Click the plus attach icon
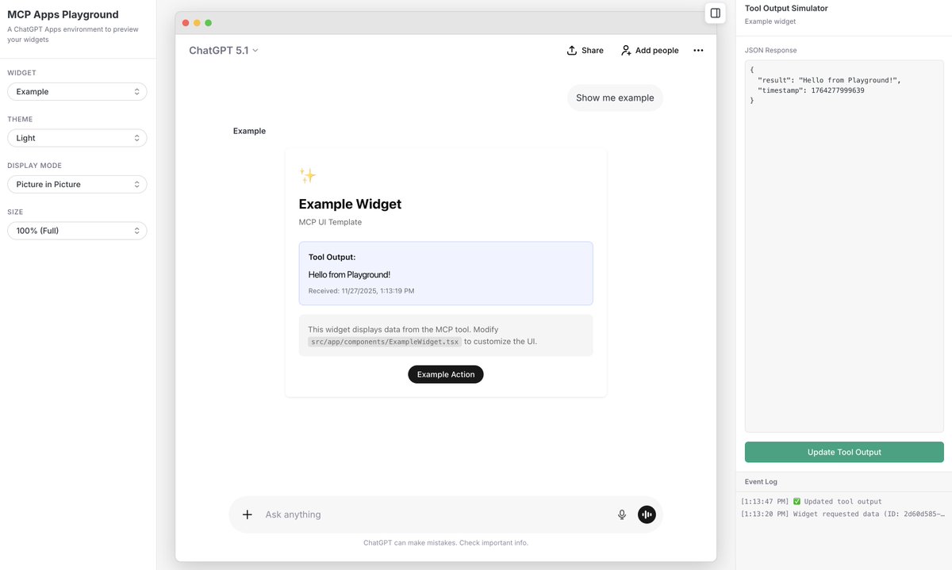The image size is (952, 570). (248, 515)
